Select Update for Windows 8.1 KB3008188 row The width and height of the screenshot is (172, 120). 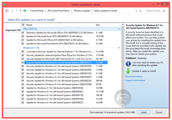[55, 99]
